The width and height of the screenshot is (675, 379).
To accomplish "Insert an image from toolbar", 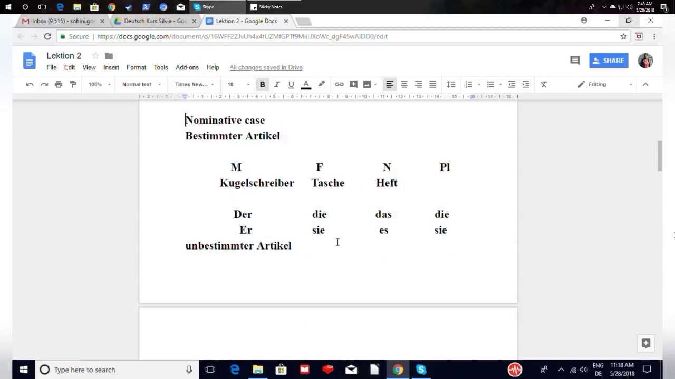I will coord(367,84).
